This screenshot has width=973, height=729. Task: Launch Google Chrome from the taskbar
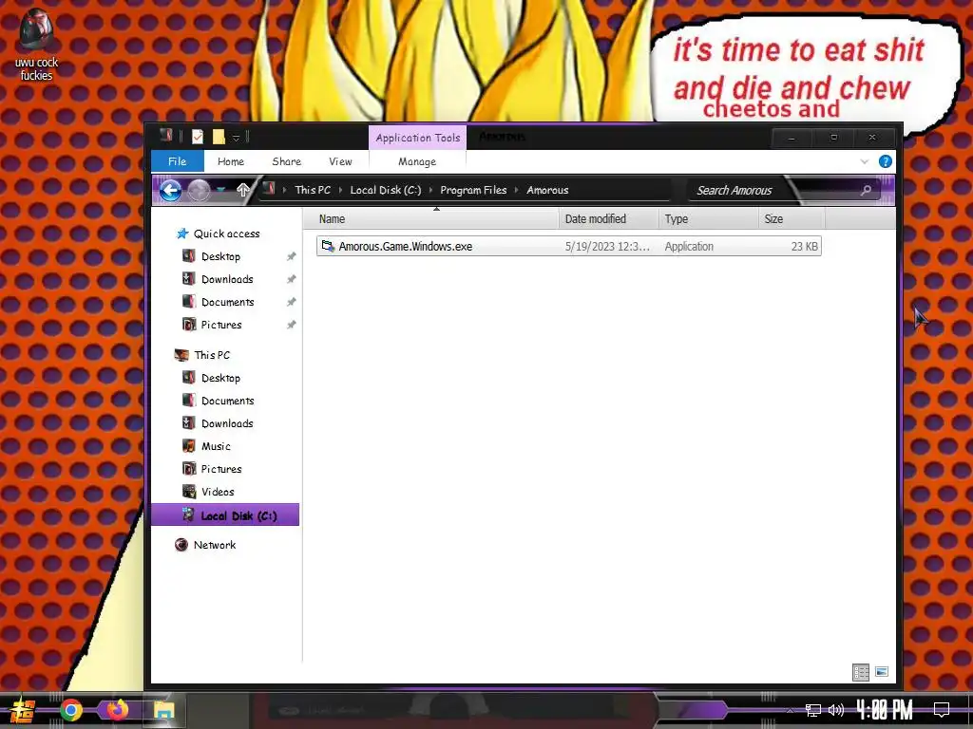pyautogui.click(x=71, y=710)
